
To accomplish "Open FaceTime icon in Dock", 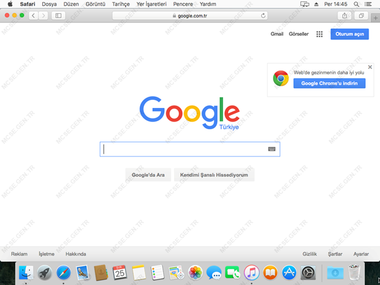I will pos(232,272).
